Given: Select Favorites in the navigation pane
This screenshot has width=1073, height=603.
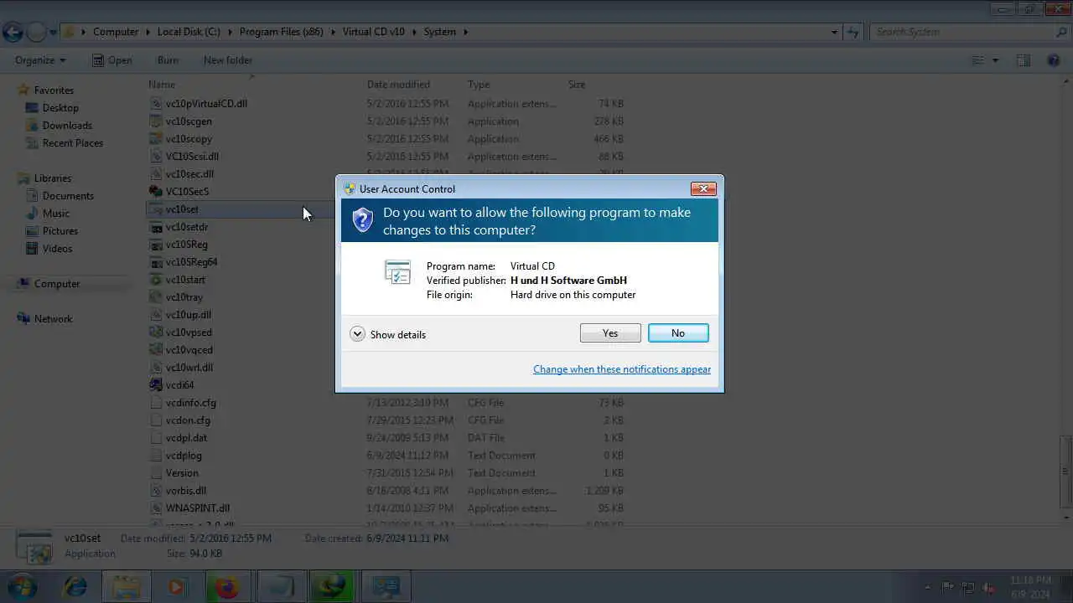Looking at the screenshot, I should coord(54,90).
